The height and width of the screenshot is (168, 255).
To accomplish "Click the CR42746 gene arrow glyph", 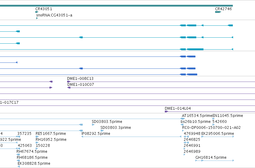I will tap(218, 12).
